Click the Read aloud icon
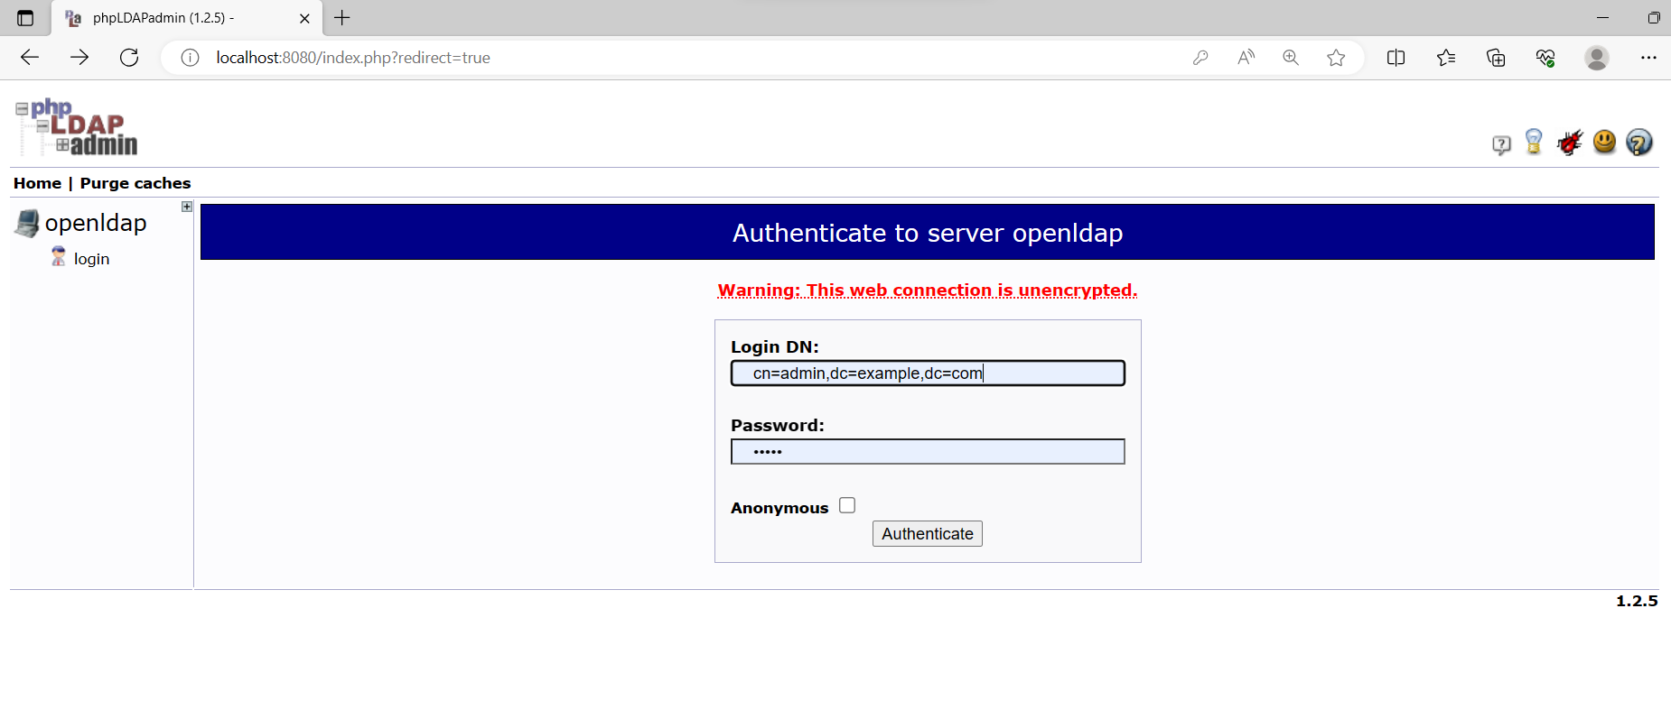The height and width of the screenshot is (719, 1671). tap(1246, 58)
